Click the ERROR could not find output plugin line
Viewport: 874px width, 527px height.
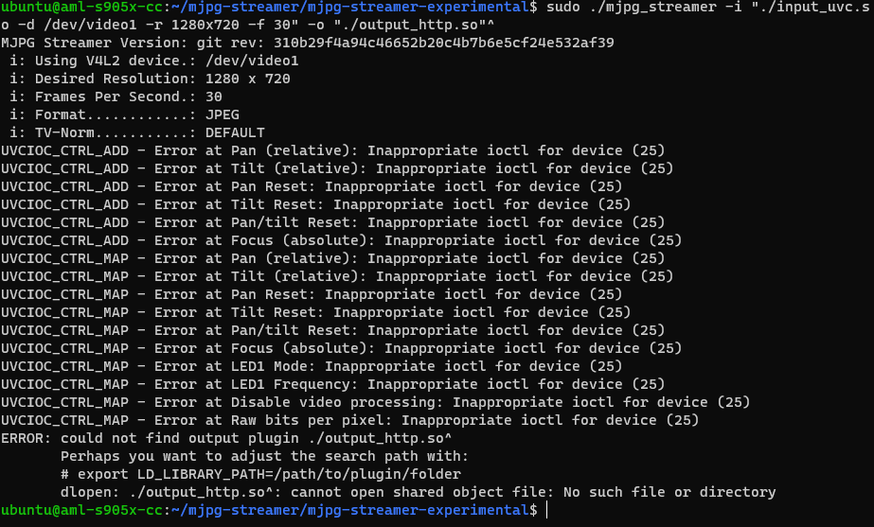click(x=226, y=438)
